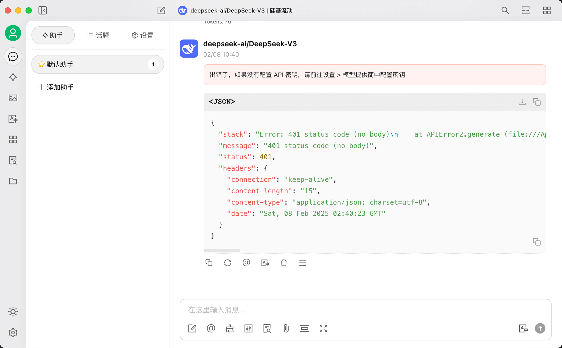Click new topic icon in input toolbar
The image size is (562, 348).
[192, 328]
